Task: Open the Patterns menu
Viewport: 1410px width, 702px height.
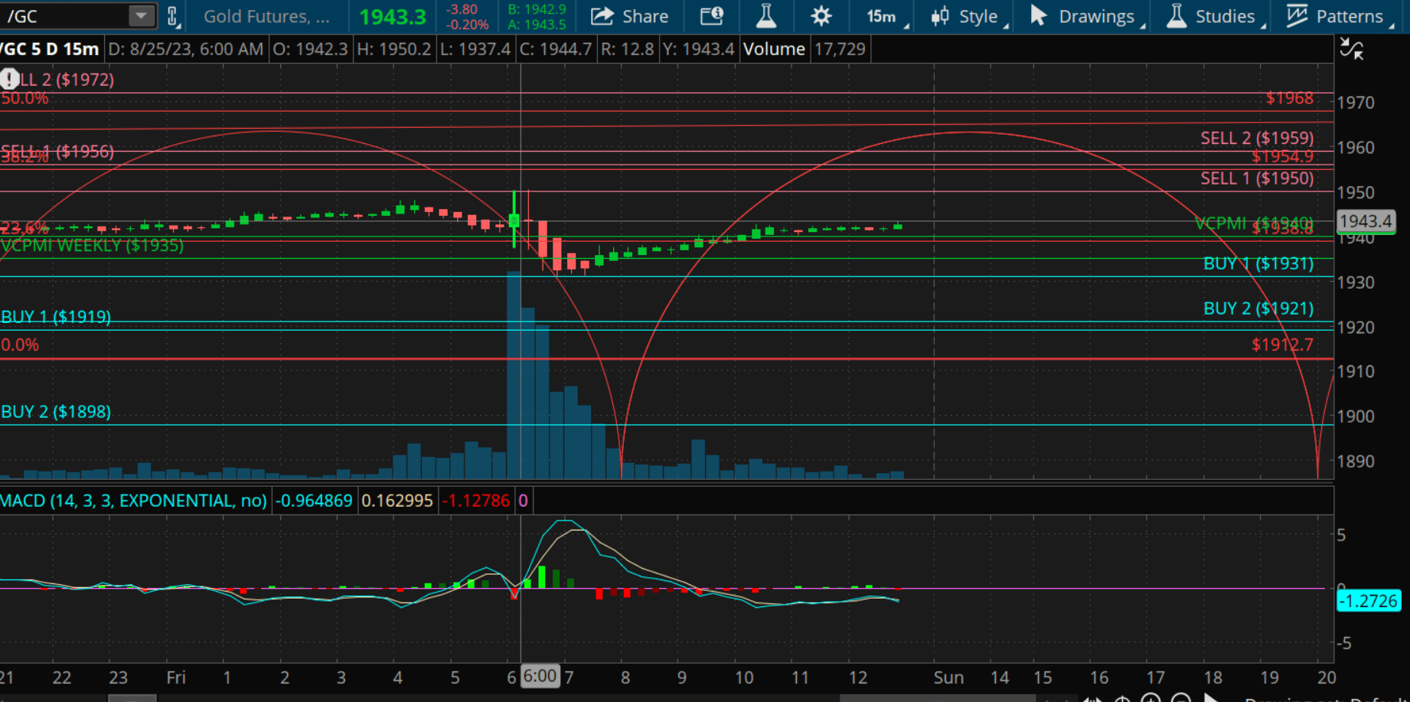Action: (1340, 16)
